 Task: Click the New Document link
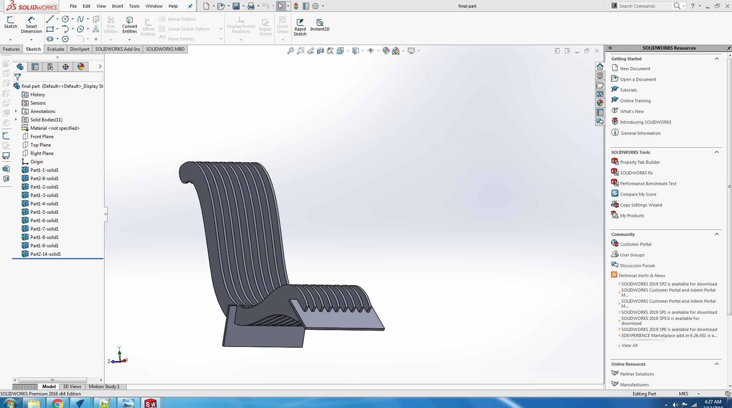635,69
